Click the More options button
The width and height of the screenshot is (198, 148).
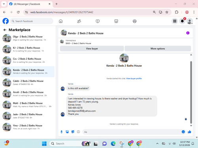[x=158, y=49]
